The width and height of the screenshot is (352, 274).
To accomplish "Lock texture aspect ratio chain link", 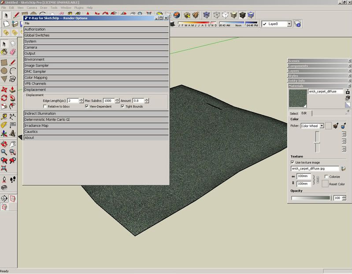I will pyautogui.click(x=318, y=180).
